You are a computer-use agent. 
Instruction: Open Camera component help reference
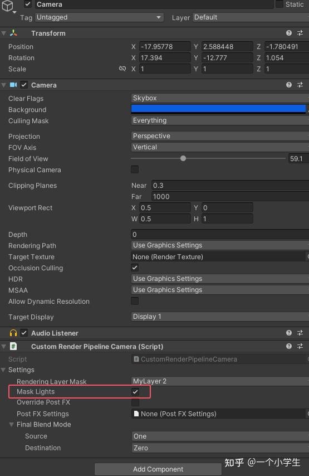pyautogui.click(x=289, y=85)
